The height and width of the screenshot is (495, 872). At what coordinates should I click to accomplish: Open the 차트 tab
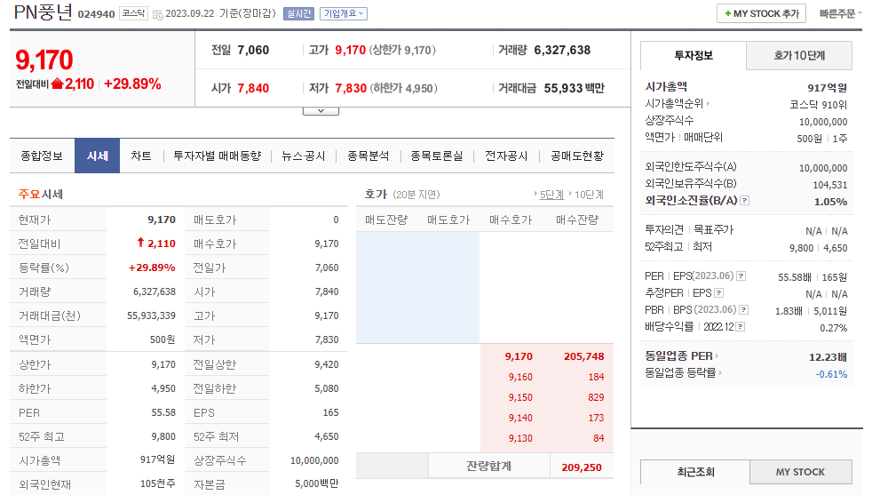click(x=140, y=156)
